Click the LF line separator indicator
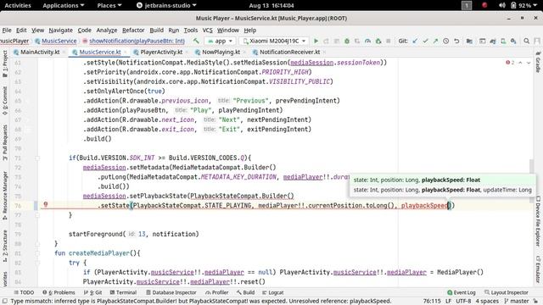 (x=448, y=301)
